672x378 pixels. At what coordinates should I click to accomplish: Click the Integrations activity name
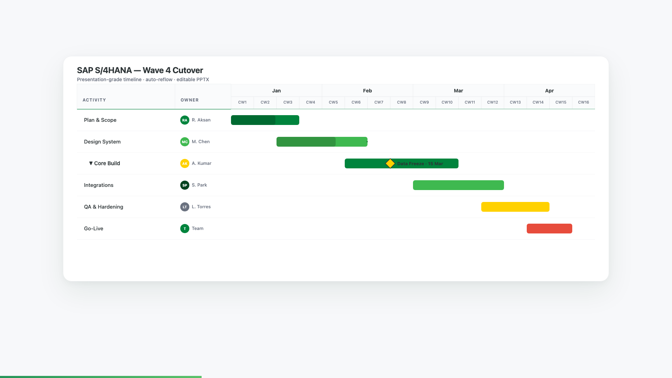click(99, 185)
